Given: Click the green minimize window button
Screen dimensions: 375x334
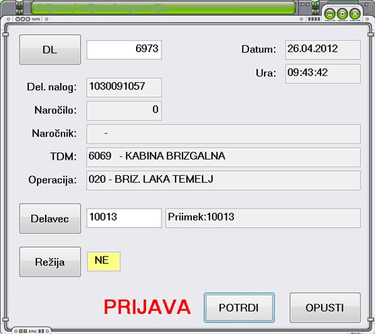Looking at the screenshot, I should pos(330,14).
